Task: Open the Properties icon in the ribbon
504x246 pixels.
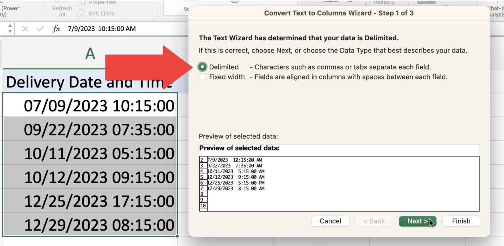Action: (81, 3)
